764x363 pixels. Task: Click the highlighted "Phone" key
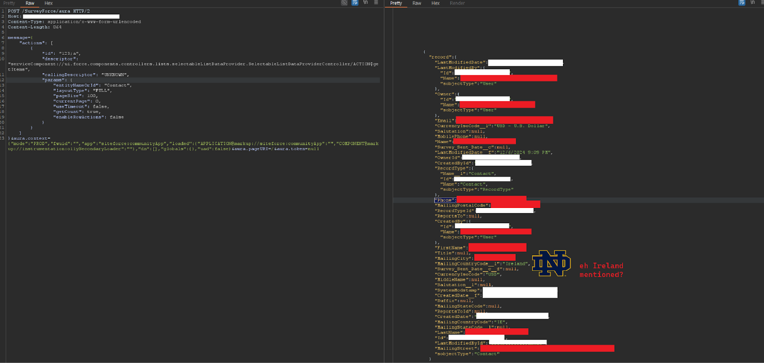click(444, 200)
